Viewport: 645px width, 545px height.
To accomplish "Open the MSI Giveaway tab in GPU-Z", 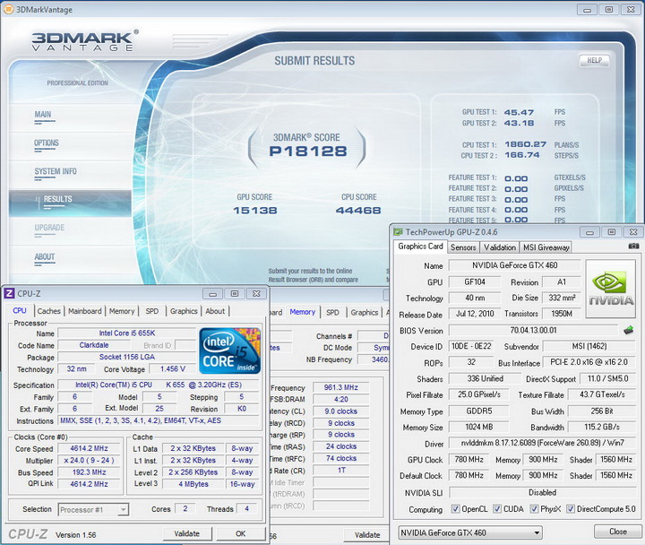I will (x=546, y=247).
